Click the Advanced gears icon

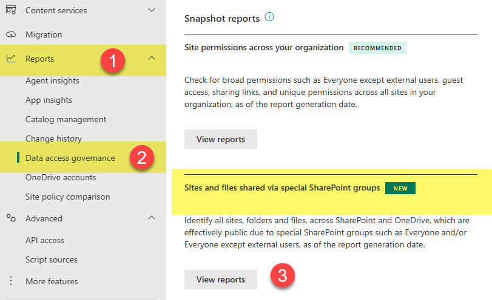point(11,218)
